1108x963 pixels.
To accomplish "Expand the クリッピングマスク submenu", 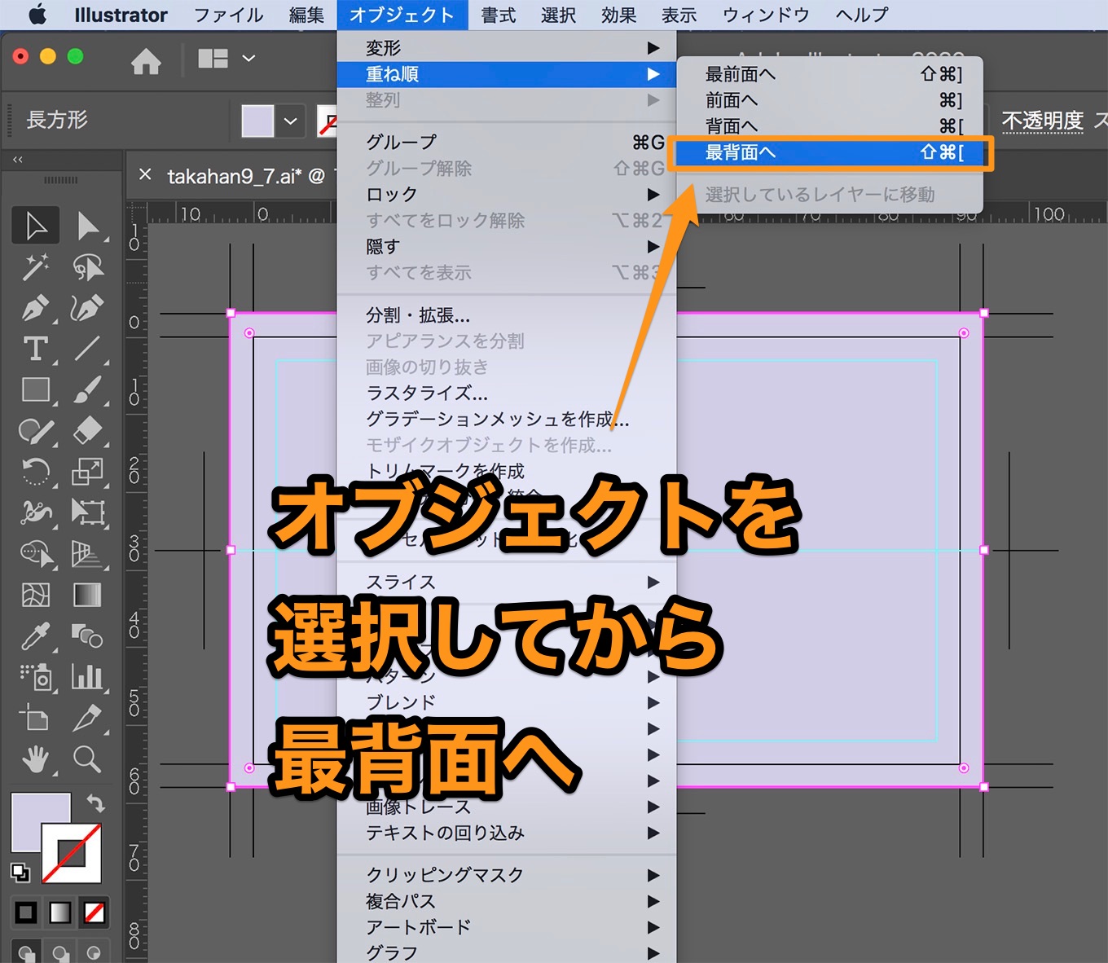I will coord(507,875).
